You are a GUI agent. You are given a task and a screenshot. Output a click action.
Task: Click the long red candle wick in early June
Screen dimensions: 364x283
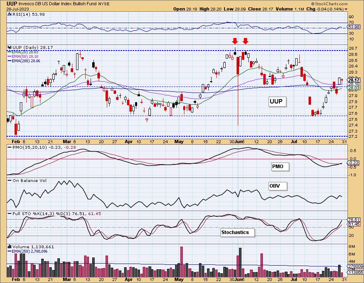pos(238,100)
